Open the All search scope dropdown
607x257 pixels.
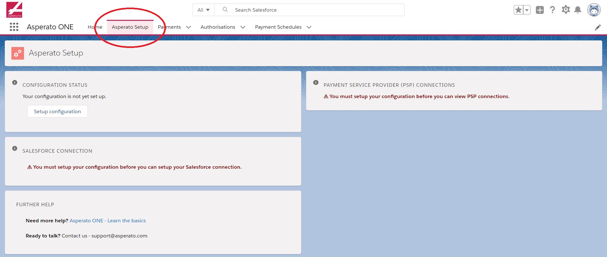[204, 10]
